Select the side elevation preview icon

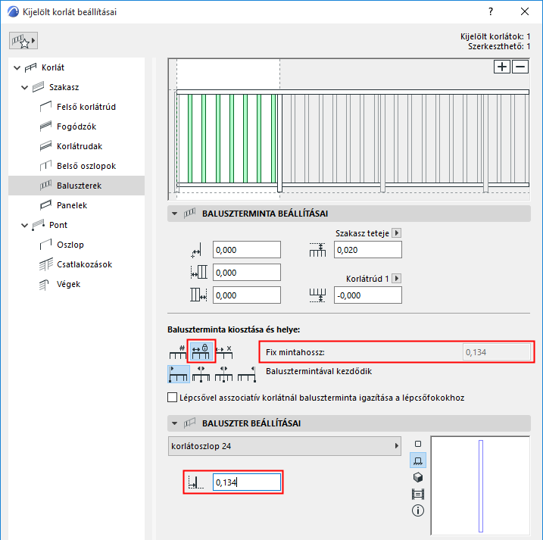(x=418, y=460)
